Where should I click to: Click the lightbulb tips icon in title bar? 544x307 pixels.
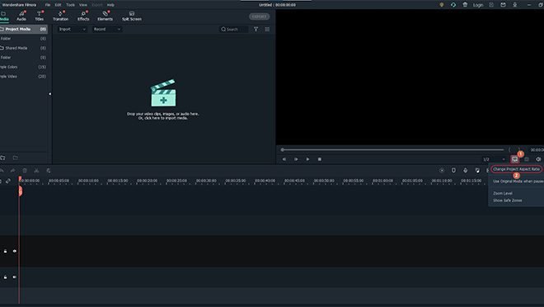441,5
